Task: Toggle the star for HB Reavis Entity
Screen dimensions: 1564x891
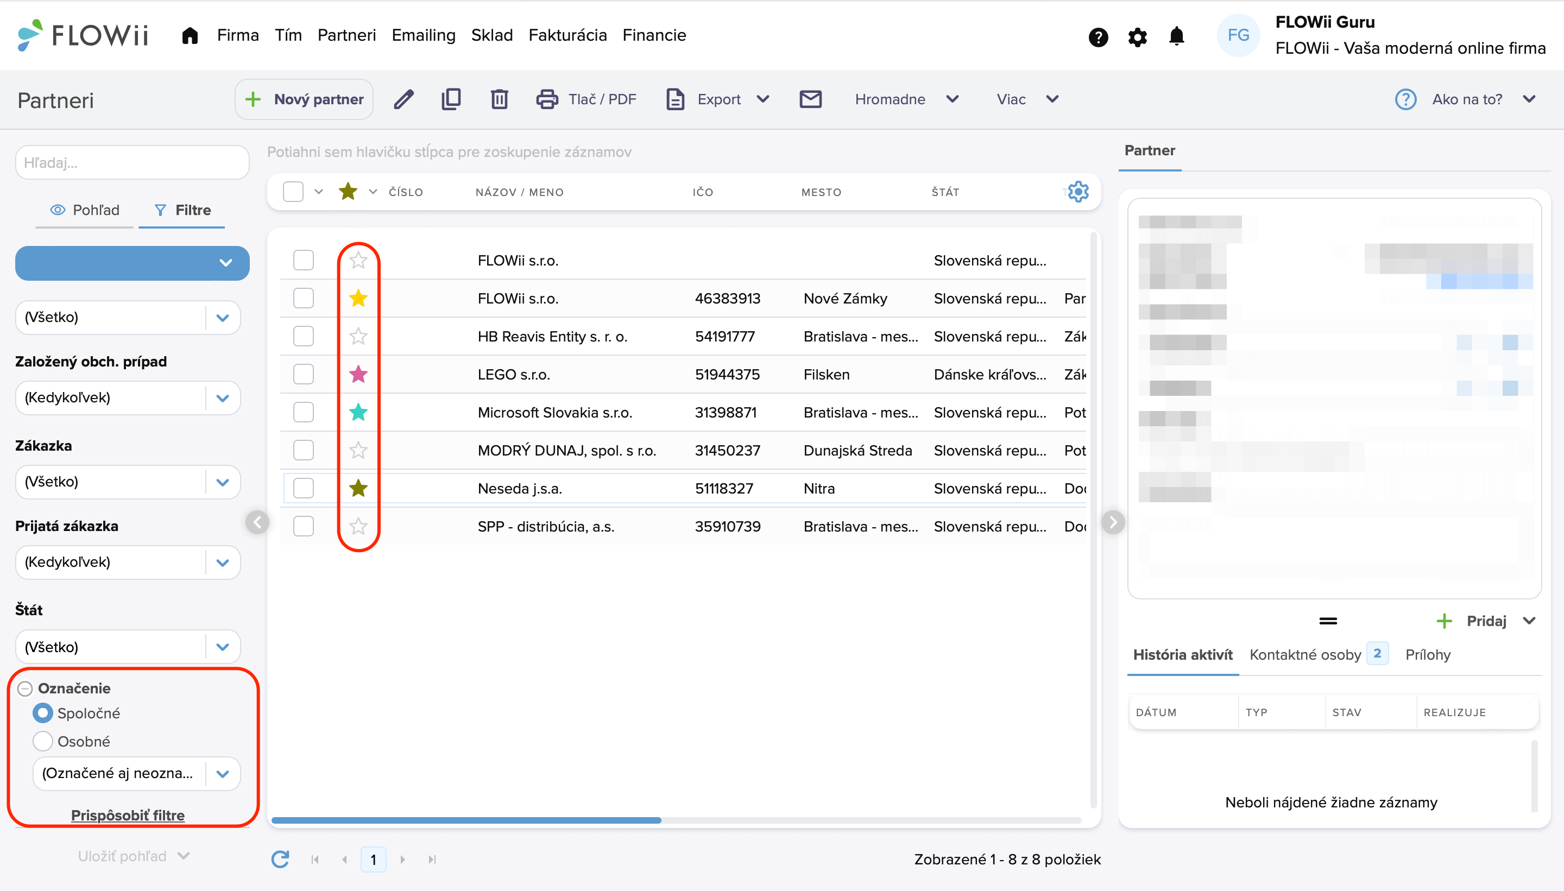Action: click(x=358, y=336)
